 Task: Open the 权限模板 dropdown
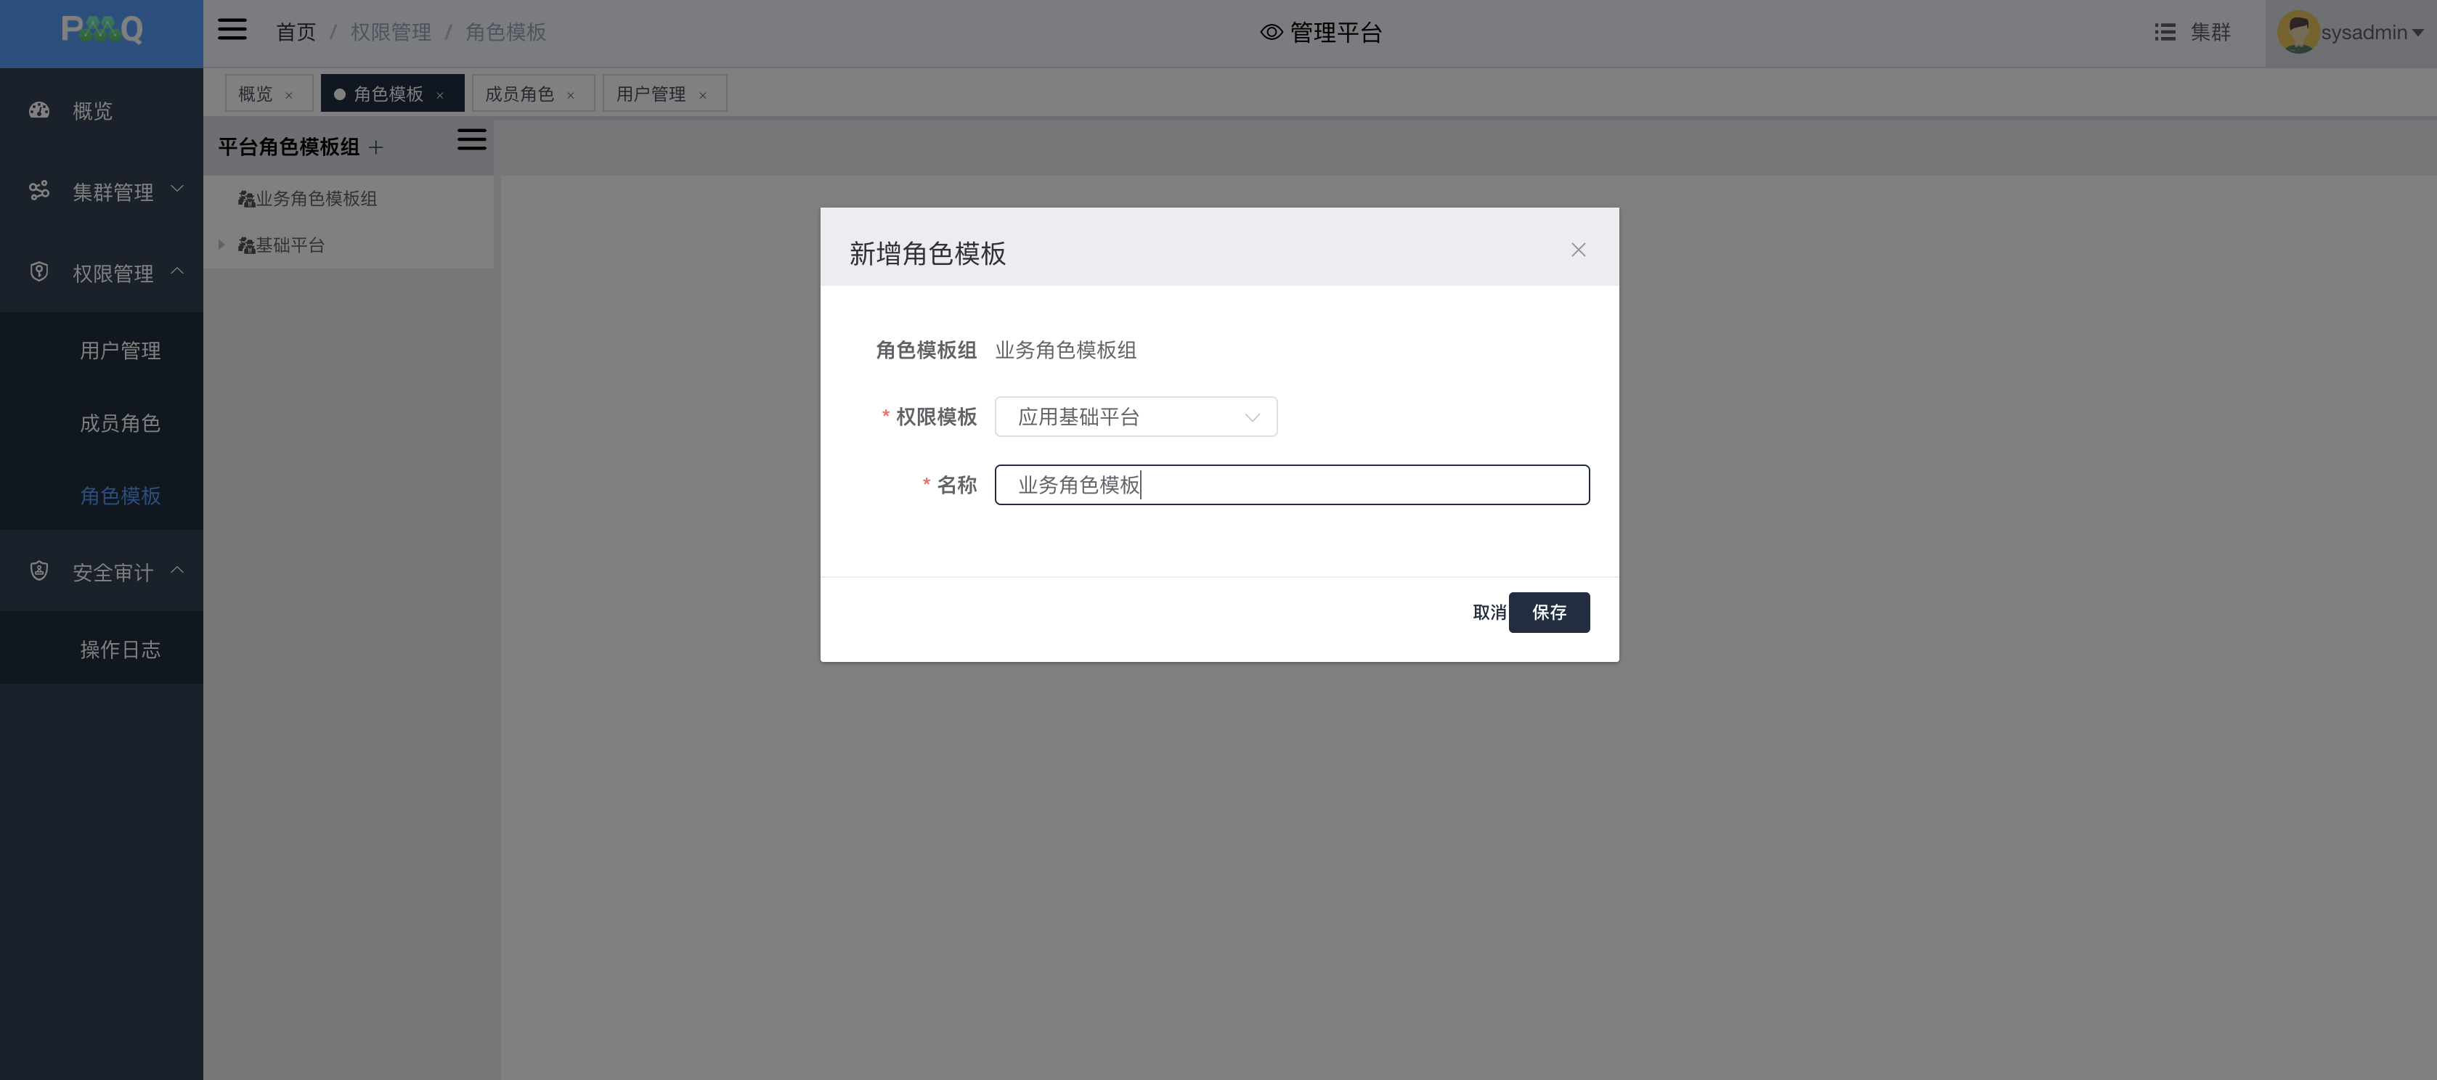pos(1135,417)
